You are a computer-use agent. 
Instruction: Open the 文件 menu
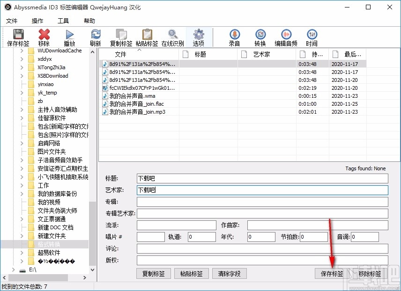(12, 21)
